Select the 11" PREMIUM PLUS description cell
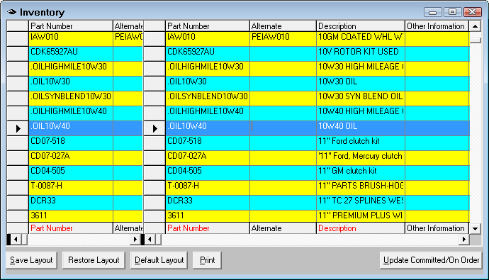The height and width of the screenshot is (280, 489). pyautogui.click(x=361, y=216)
